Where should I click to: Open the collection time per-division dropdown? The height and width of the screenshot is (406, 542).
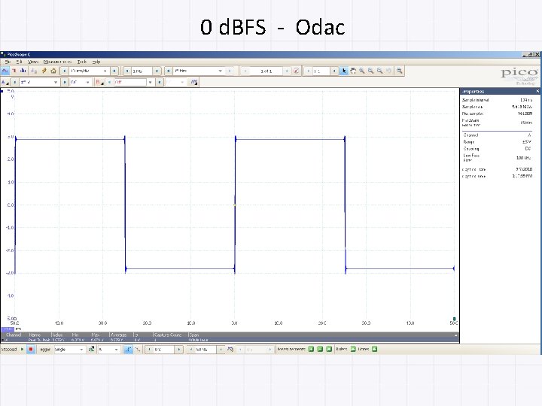click(89, 71)
